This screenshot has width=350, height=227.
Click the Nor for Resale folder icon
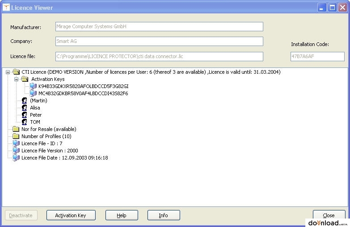pyautogui.click(x=16, y=129)
